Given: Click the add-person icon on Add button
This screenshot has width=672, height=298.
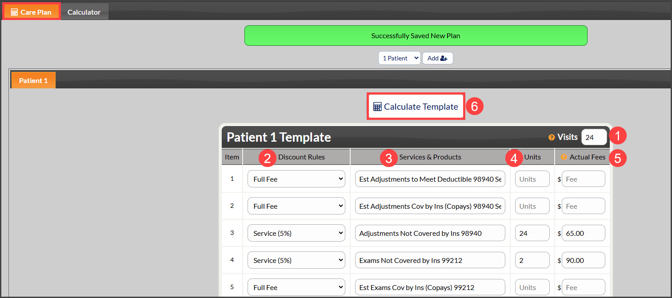Looking at the screenshot, I should 444,58.
